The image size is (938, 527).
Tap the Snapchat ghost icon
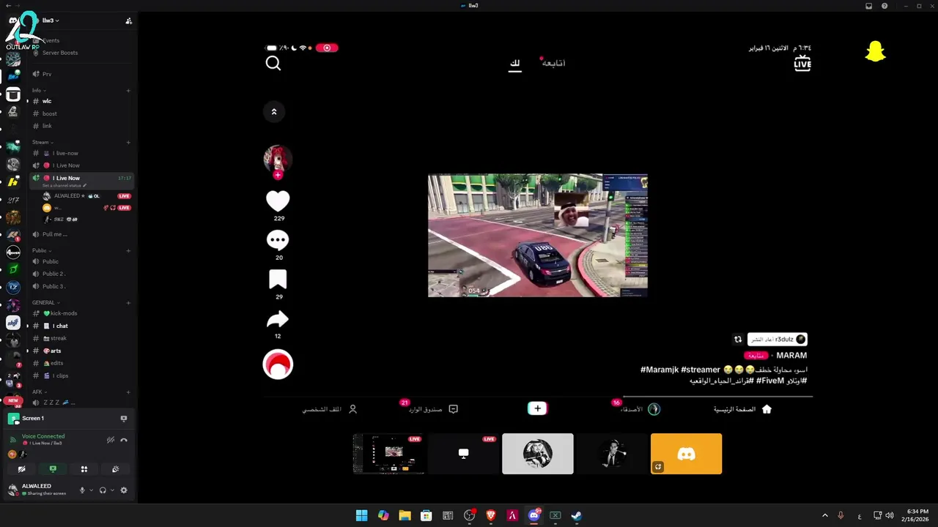pyautogui.click(x=875, y=51)
